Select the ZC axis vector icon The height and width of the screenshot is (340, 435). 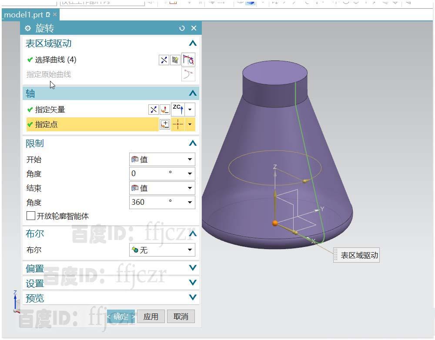(178, 109)
